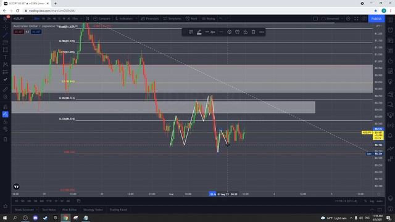Toggle the auto price scale
The height and width of the screenshot is (222, 395).
(379, 201)
